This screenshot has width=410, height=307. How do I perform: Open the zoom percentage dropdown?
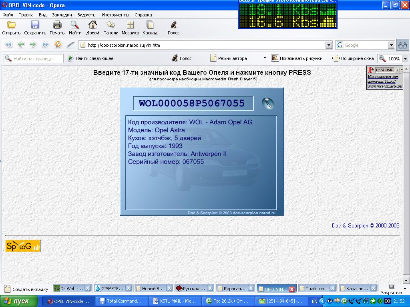[x=405, y=58]
